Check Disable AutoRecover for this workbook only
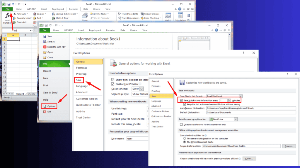 pyautogui.click(x=181, y=125)
